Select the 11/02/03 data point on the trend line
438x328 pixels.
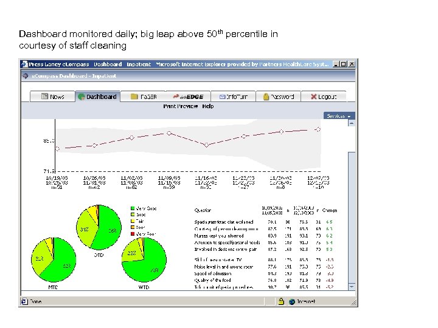pos(132,137)
